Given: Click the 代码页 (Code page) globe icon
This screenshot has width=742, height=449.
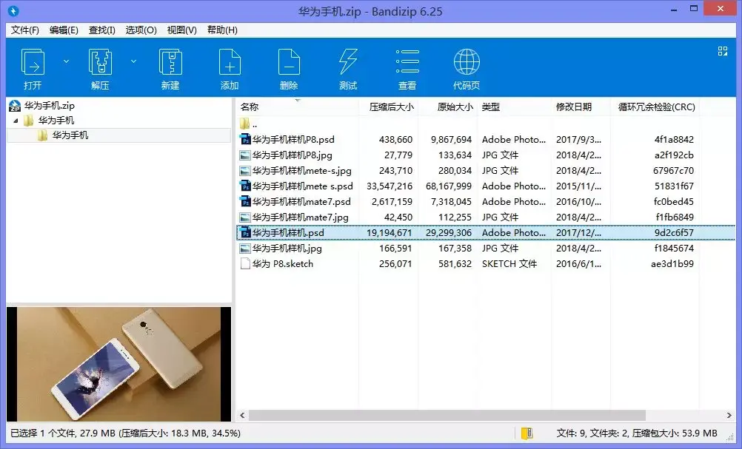Looking at the screenshot, I should click(x=467, y=62).
